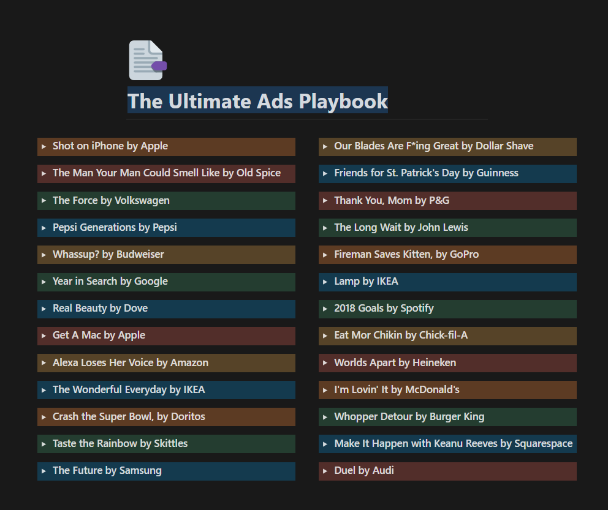608x510 pixels.
Task: Click the text Lamp by IKEA
Action: [366, 281]
